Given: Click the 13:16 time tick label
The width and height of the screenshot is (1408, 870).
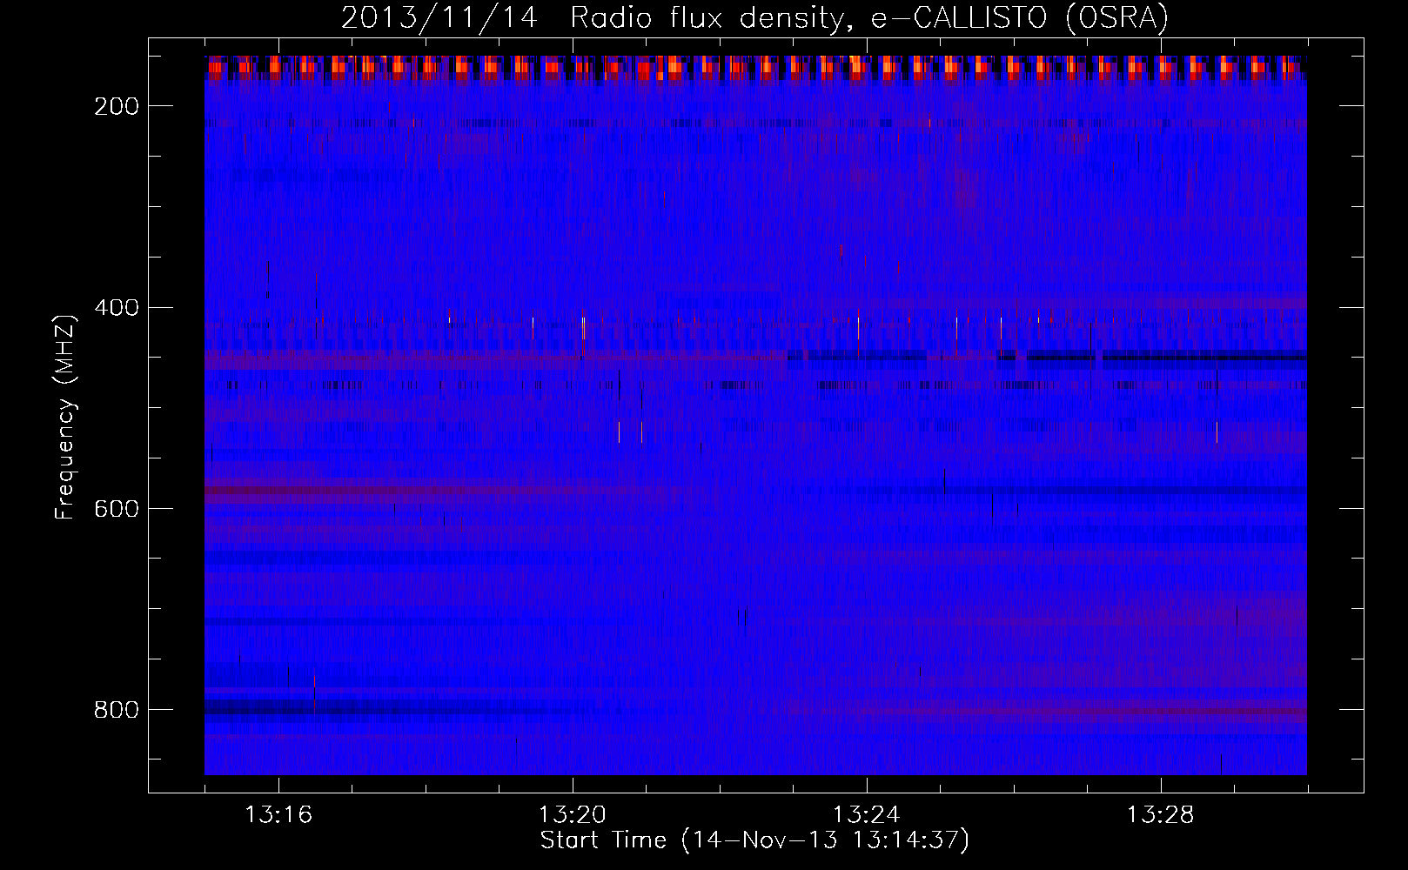Looking at the screenshot, I should [278, 814].
